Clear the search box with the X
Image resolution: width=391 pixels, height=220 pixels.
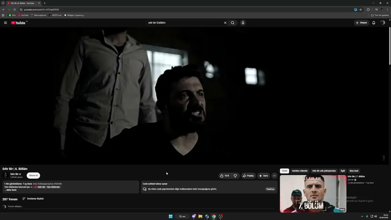[225, 23]
